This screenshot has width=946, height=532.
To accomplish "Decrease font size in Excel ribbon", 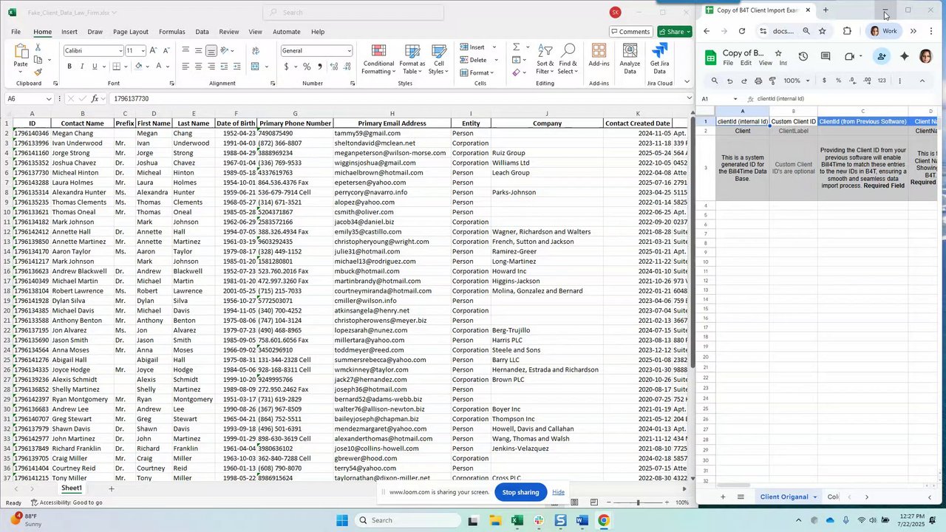I will point(165,50).
